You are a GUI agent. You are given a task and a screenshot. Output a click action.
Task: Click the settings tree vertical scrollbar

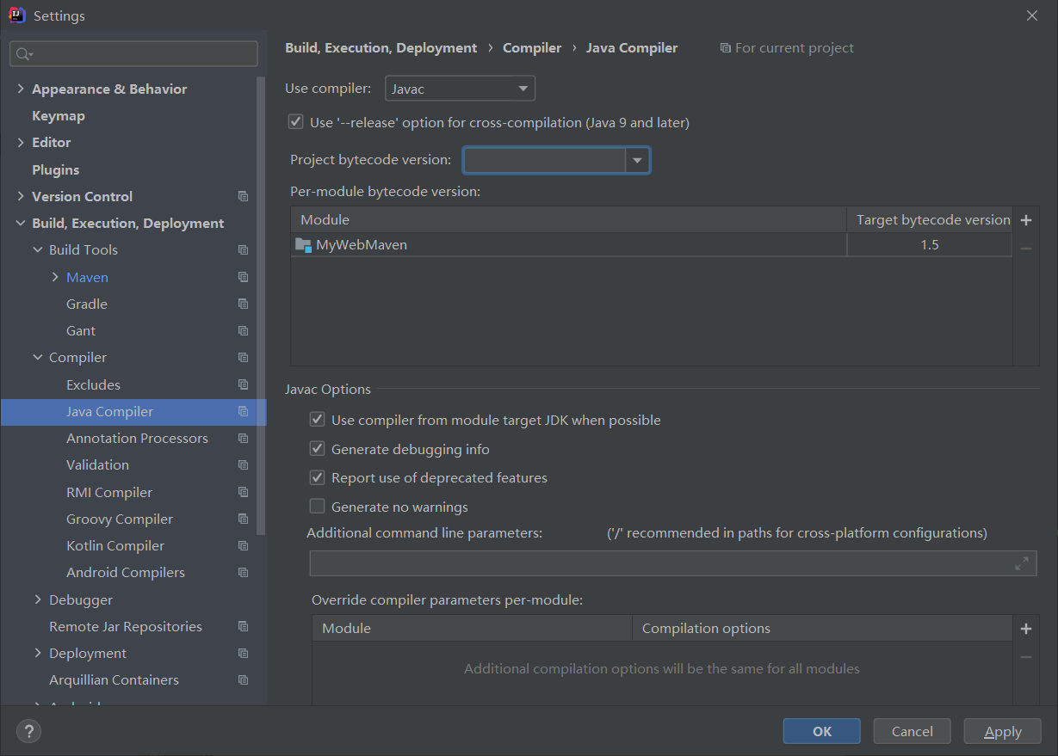pos(262,305)
